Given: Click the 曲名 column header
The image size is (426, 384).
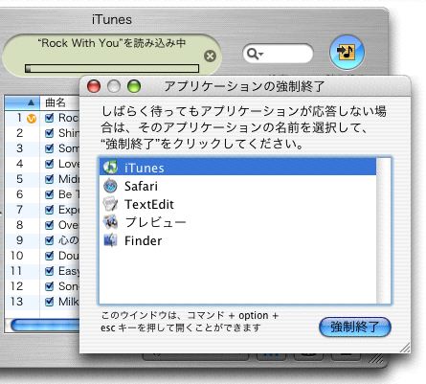Looking at the screenshot, I should (59, 102).
